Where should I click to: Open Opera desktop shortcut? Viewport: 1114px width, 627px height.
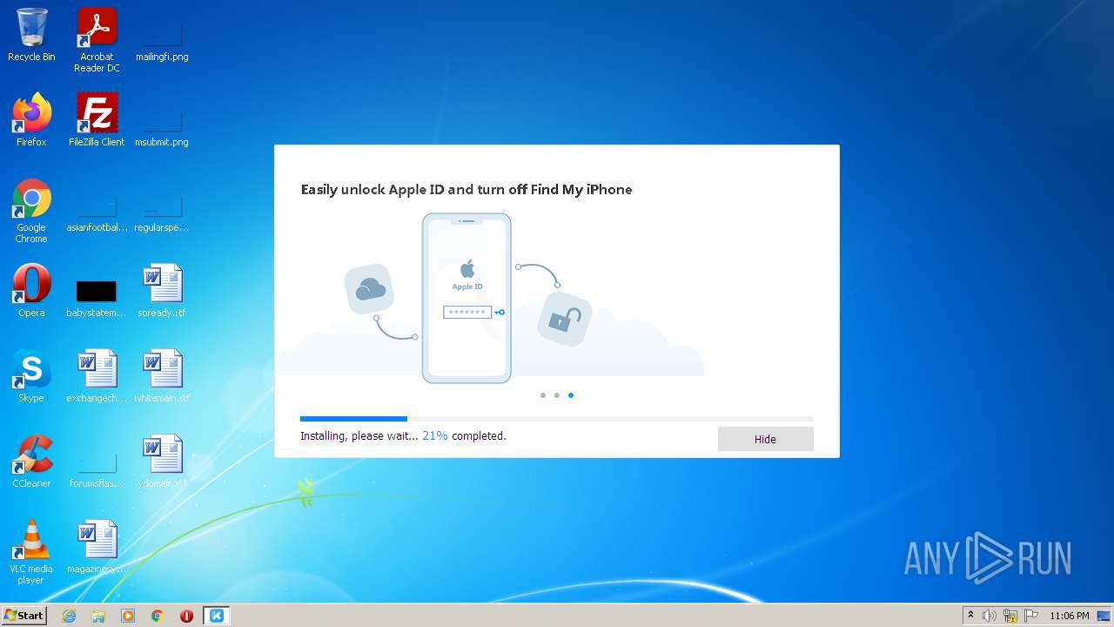click(x=31, y=291)
